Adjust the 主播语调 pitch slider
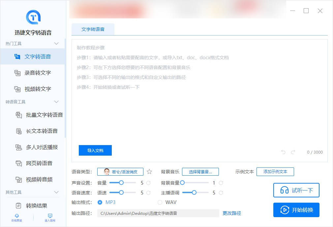Image resolution: width=333 pixels, height=227 pixels. tap(196, 192)
